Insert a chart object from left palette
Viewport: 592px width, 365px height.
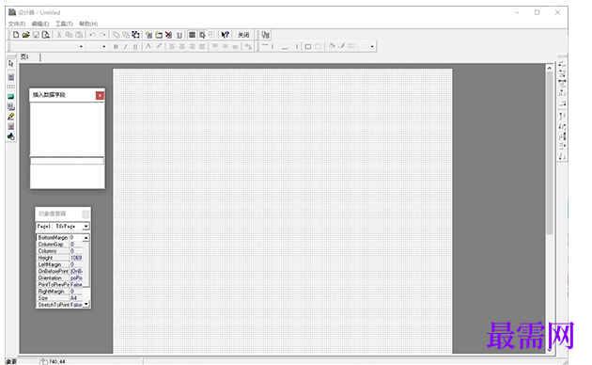[11, 126]
